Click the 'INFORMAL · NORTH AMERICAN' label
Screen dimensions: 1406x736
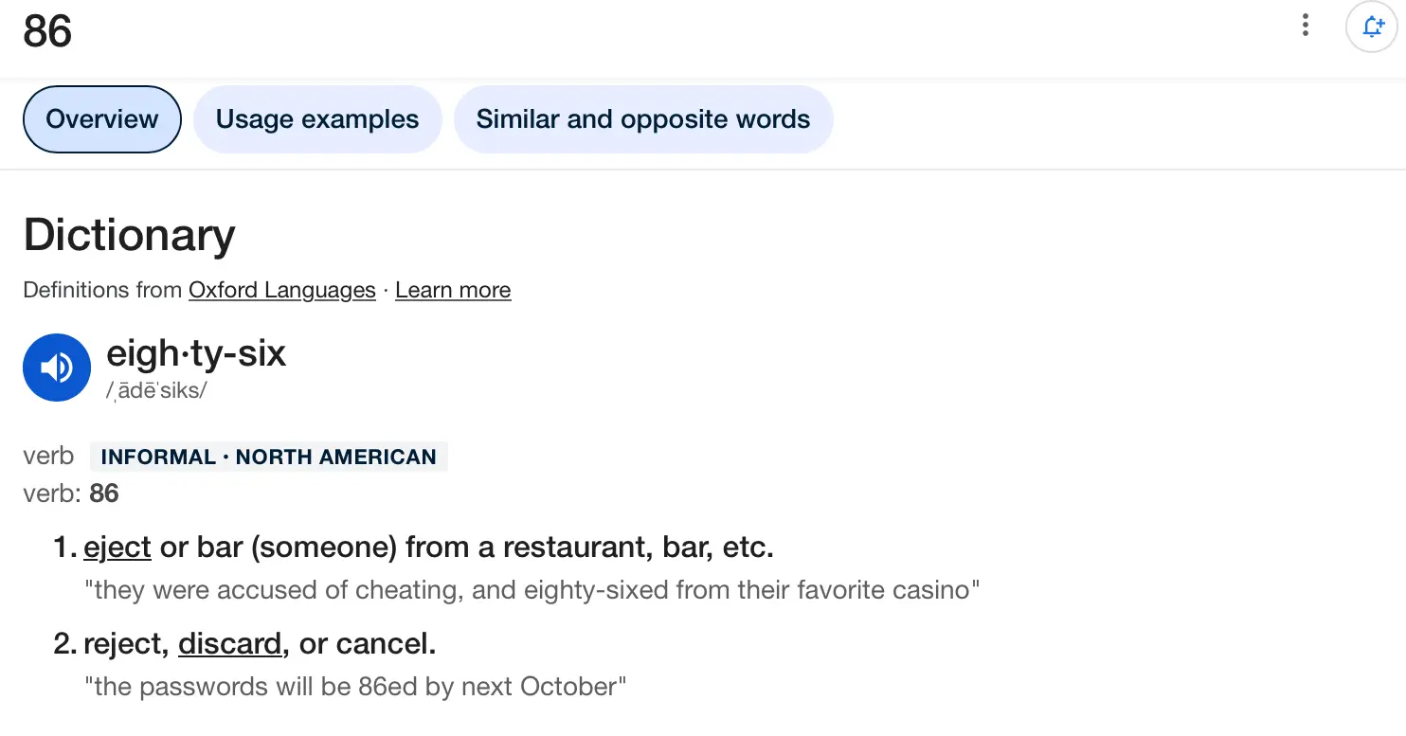(x=268, y=457)
